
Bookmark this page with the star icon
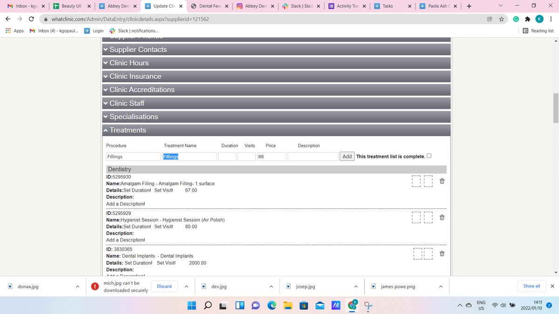501,19
